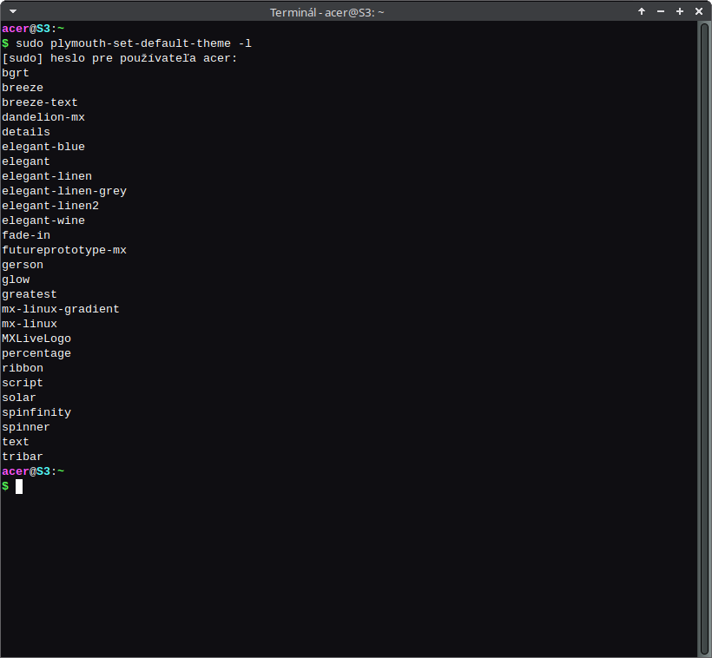Click the terminal cursor block at the prompt
The height and width of the screenshot is (658, 712).
coord(19,486)
